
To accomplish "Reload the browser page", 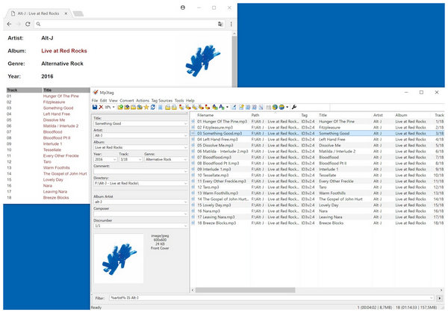I will [x=28, y=25].
